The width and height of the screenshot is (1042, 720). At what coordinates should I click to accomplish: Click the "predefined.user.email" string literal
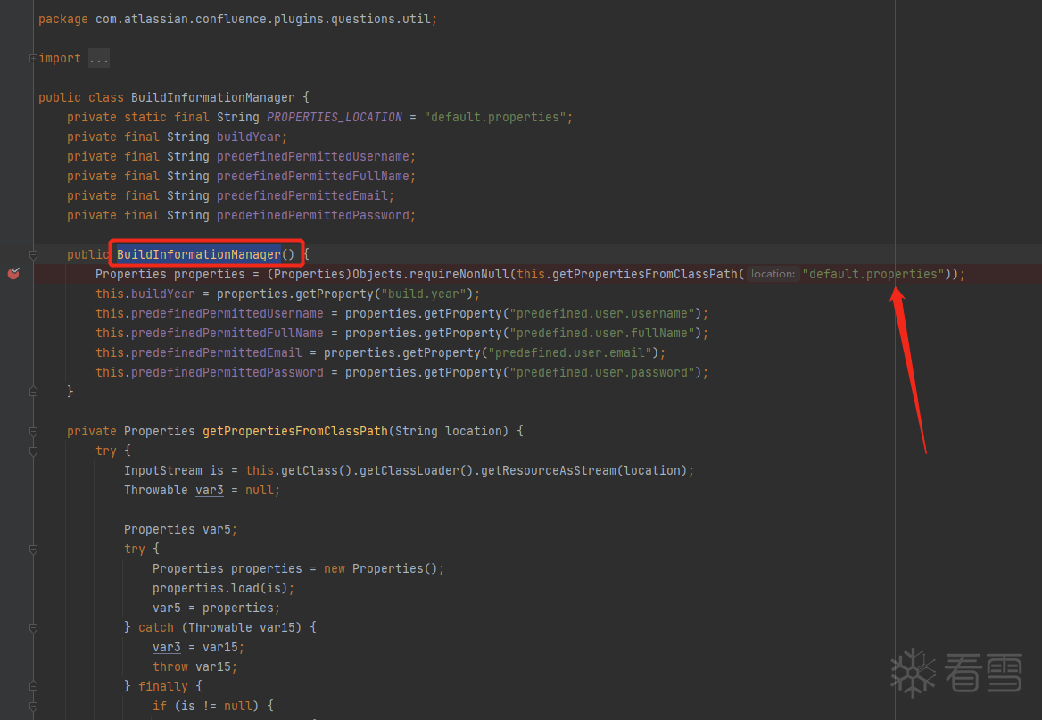[570, 352]
